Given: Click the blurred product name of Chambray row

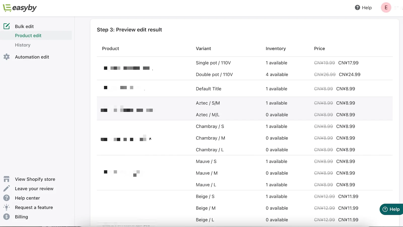Looking at the screenshot, I should (126, 138).
